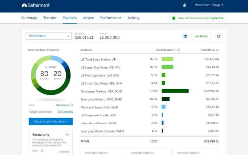Click the NORMAL drift status
248x155 pixels.
tap(64, 152)
